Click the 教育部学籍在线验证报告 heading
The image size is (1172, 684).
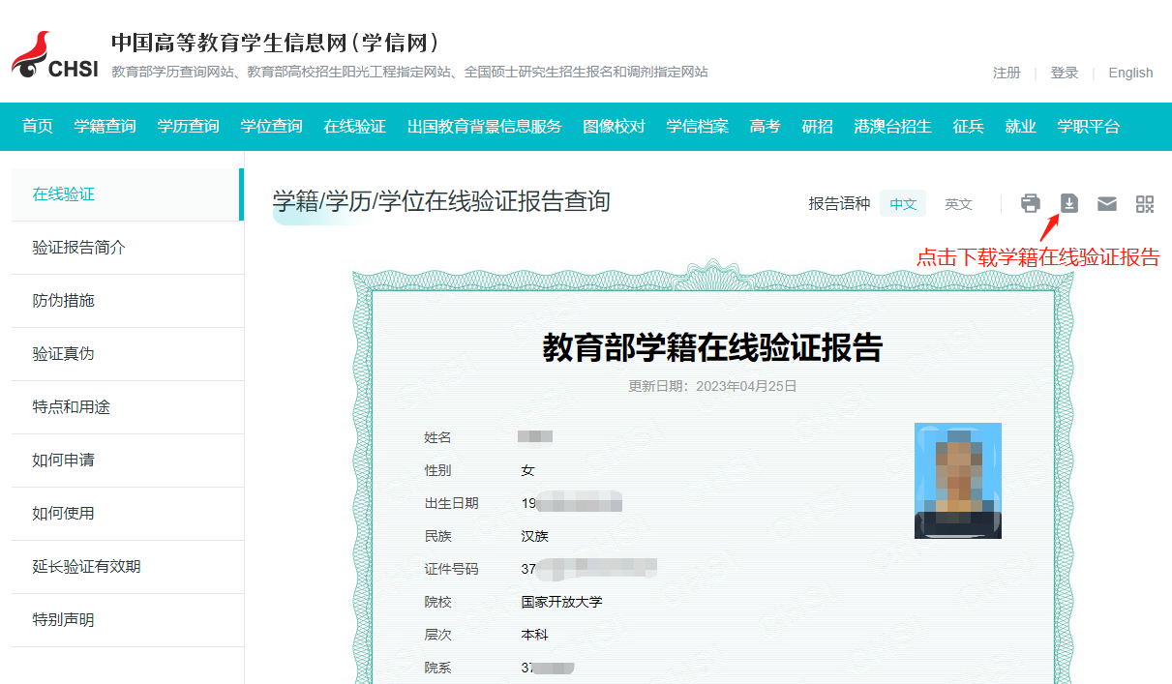[712, 347]
